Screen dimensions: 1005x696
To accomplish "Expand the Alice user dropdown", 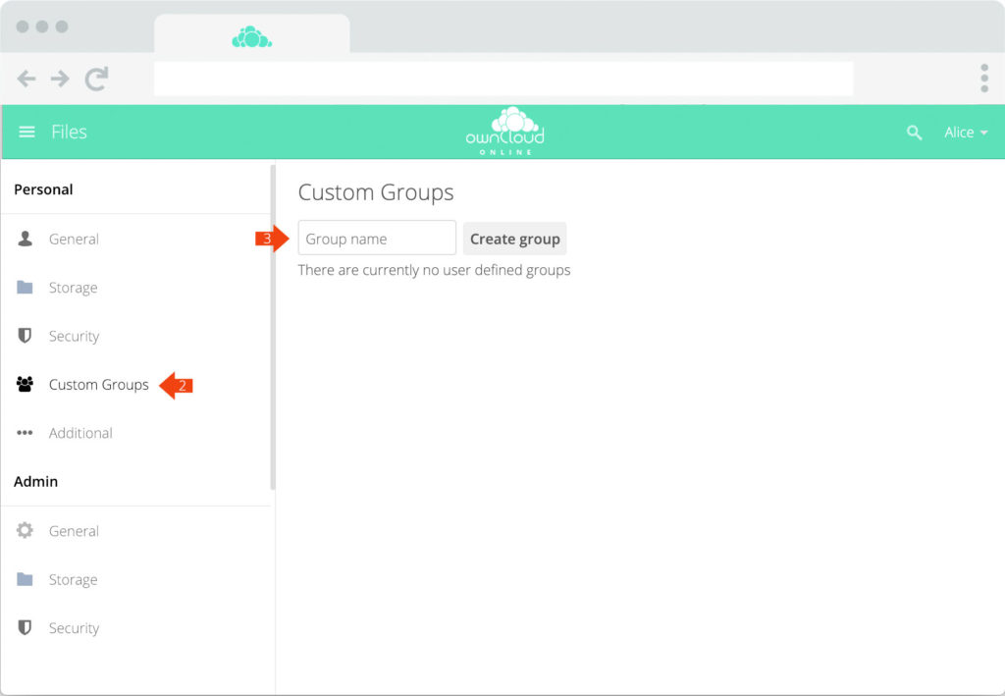I will pos(966,132).
